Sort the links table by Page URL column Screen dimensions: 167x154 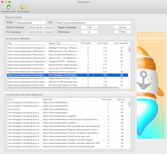(71, 99)
